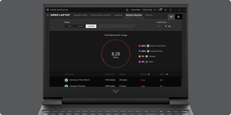
Task: Click 30% Google Chrome legend percentage
Action: pos(143,51)
